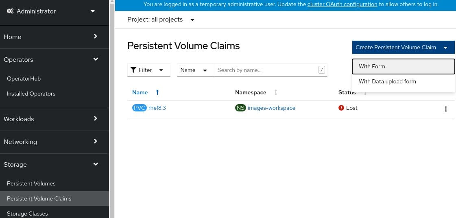Sort by Name using ascending arrow

coord(157,92)
